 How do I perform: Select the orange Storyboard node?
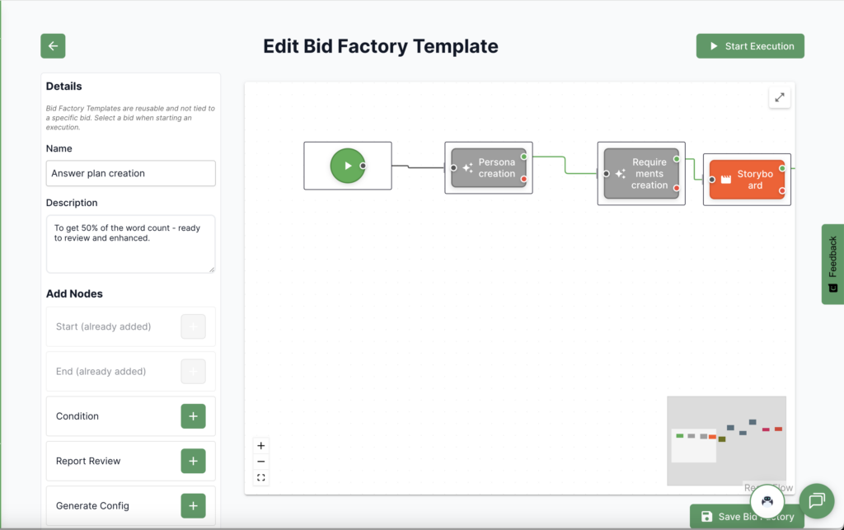pos(747,180)
